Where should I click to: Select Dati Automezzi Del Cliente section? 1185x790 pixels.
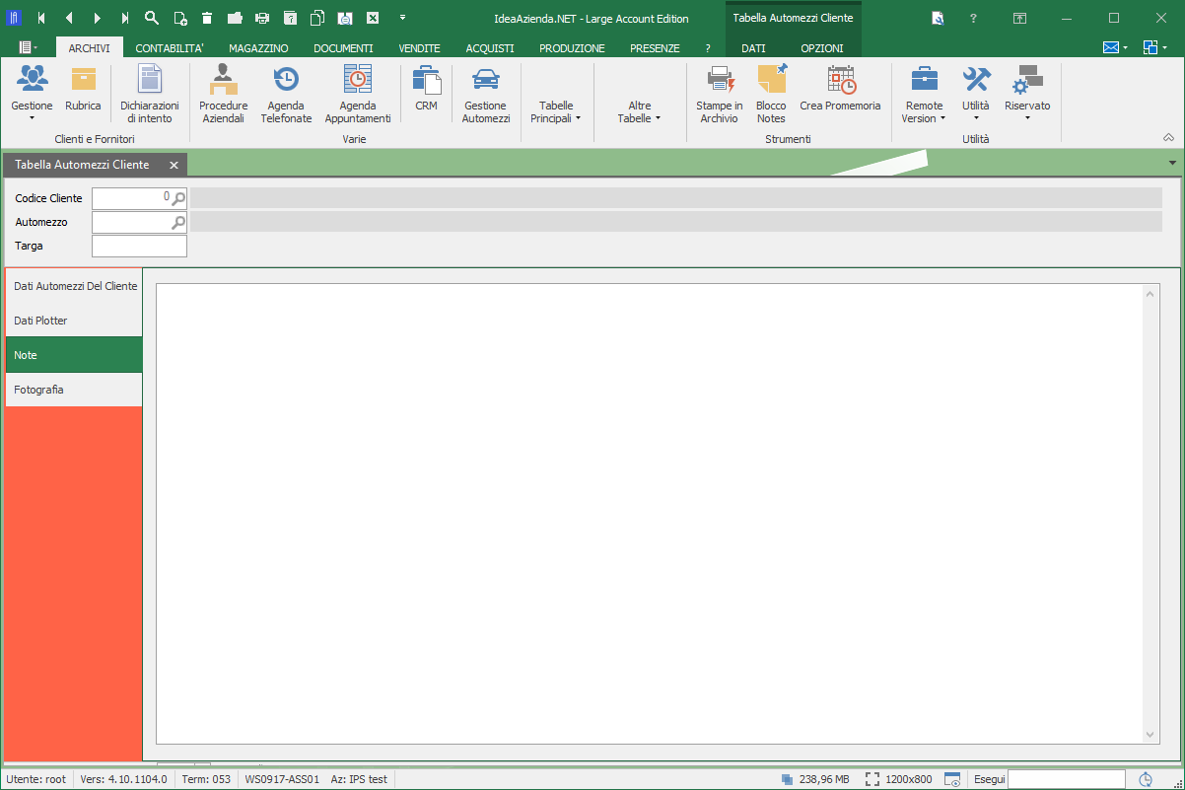pos(74,286)
